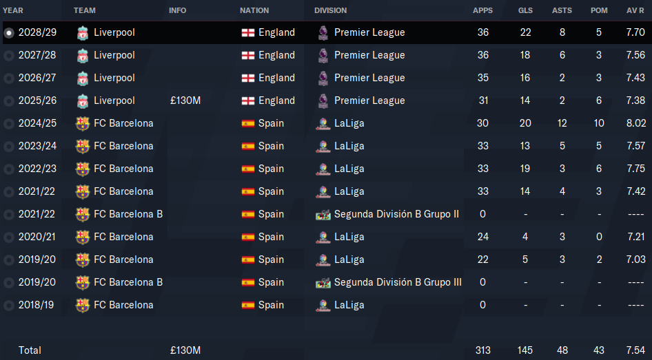
Task: Select the 2024/25 season radio button
Action: tap(9, 124)
